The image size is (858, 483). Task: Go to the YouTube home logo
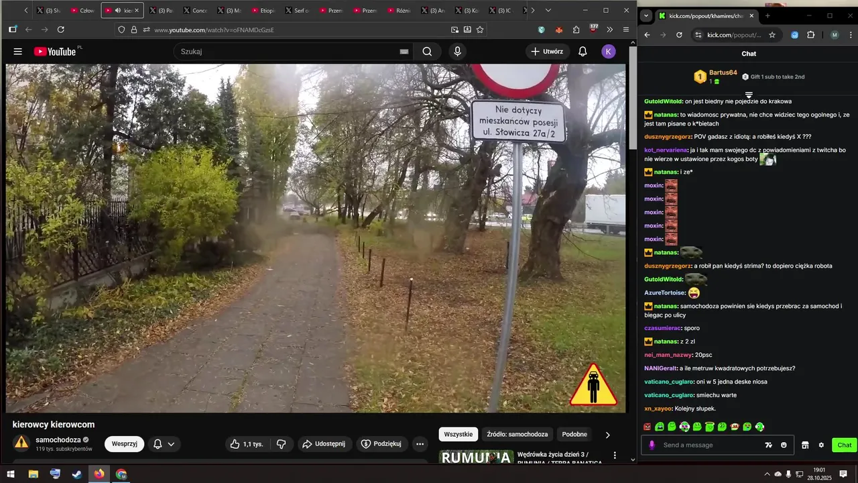pyautogui.click(x=55, y=52)
